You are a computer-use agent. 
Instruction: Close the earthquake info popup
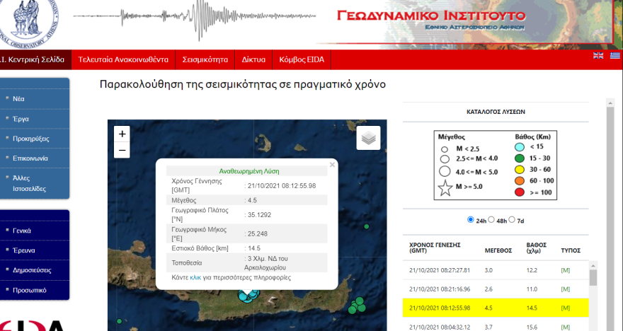[332, 165]
